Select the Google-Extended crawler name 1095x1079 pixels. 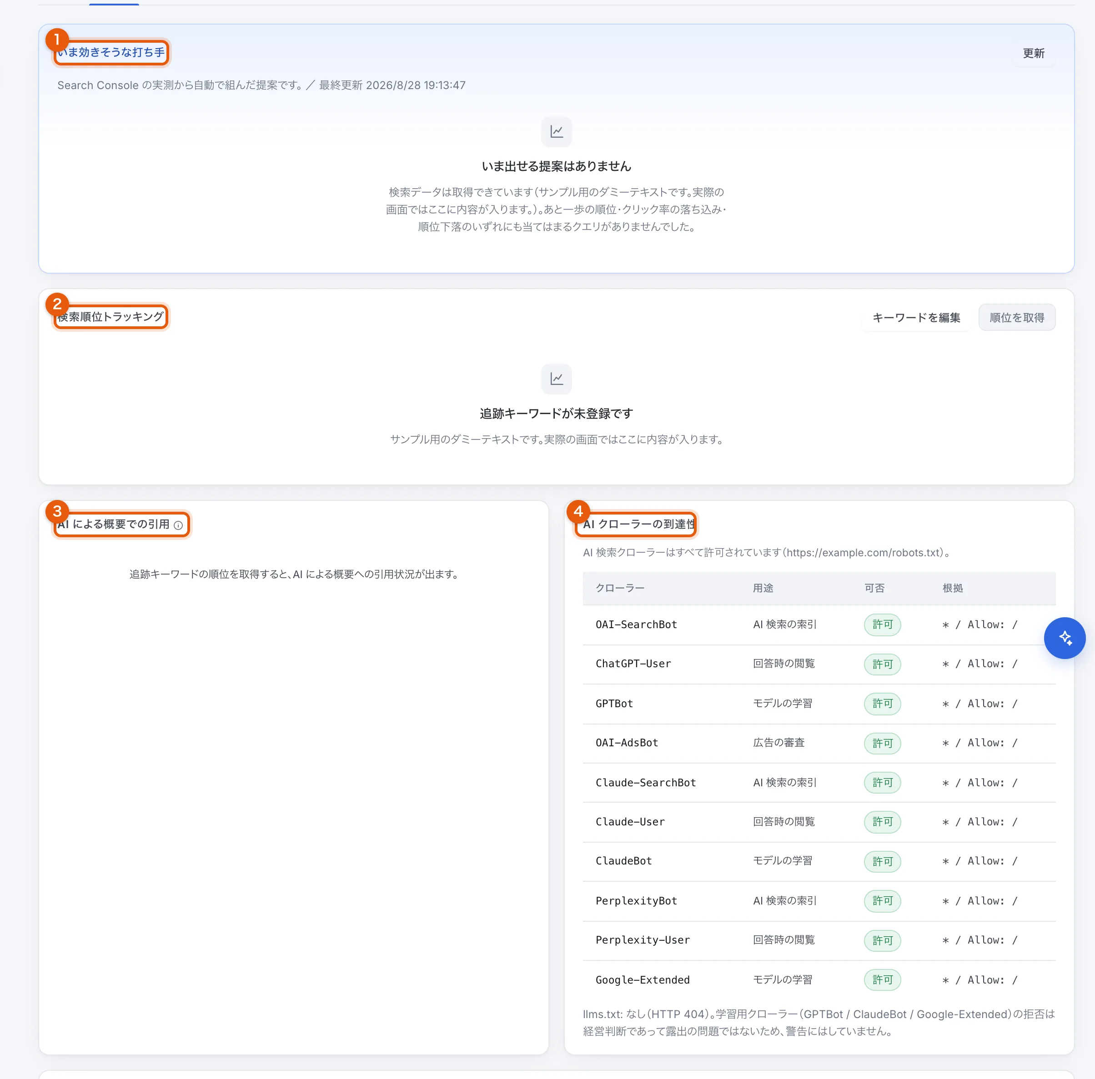point(642,979)
